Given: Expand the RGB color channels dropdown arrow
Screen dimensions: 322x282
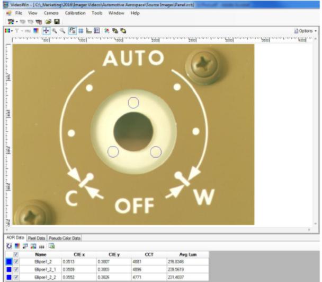Looking at the screenshot, I should tap(12, 31).
